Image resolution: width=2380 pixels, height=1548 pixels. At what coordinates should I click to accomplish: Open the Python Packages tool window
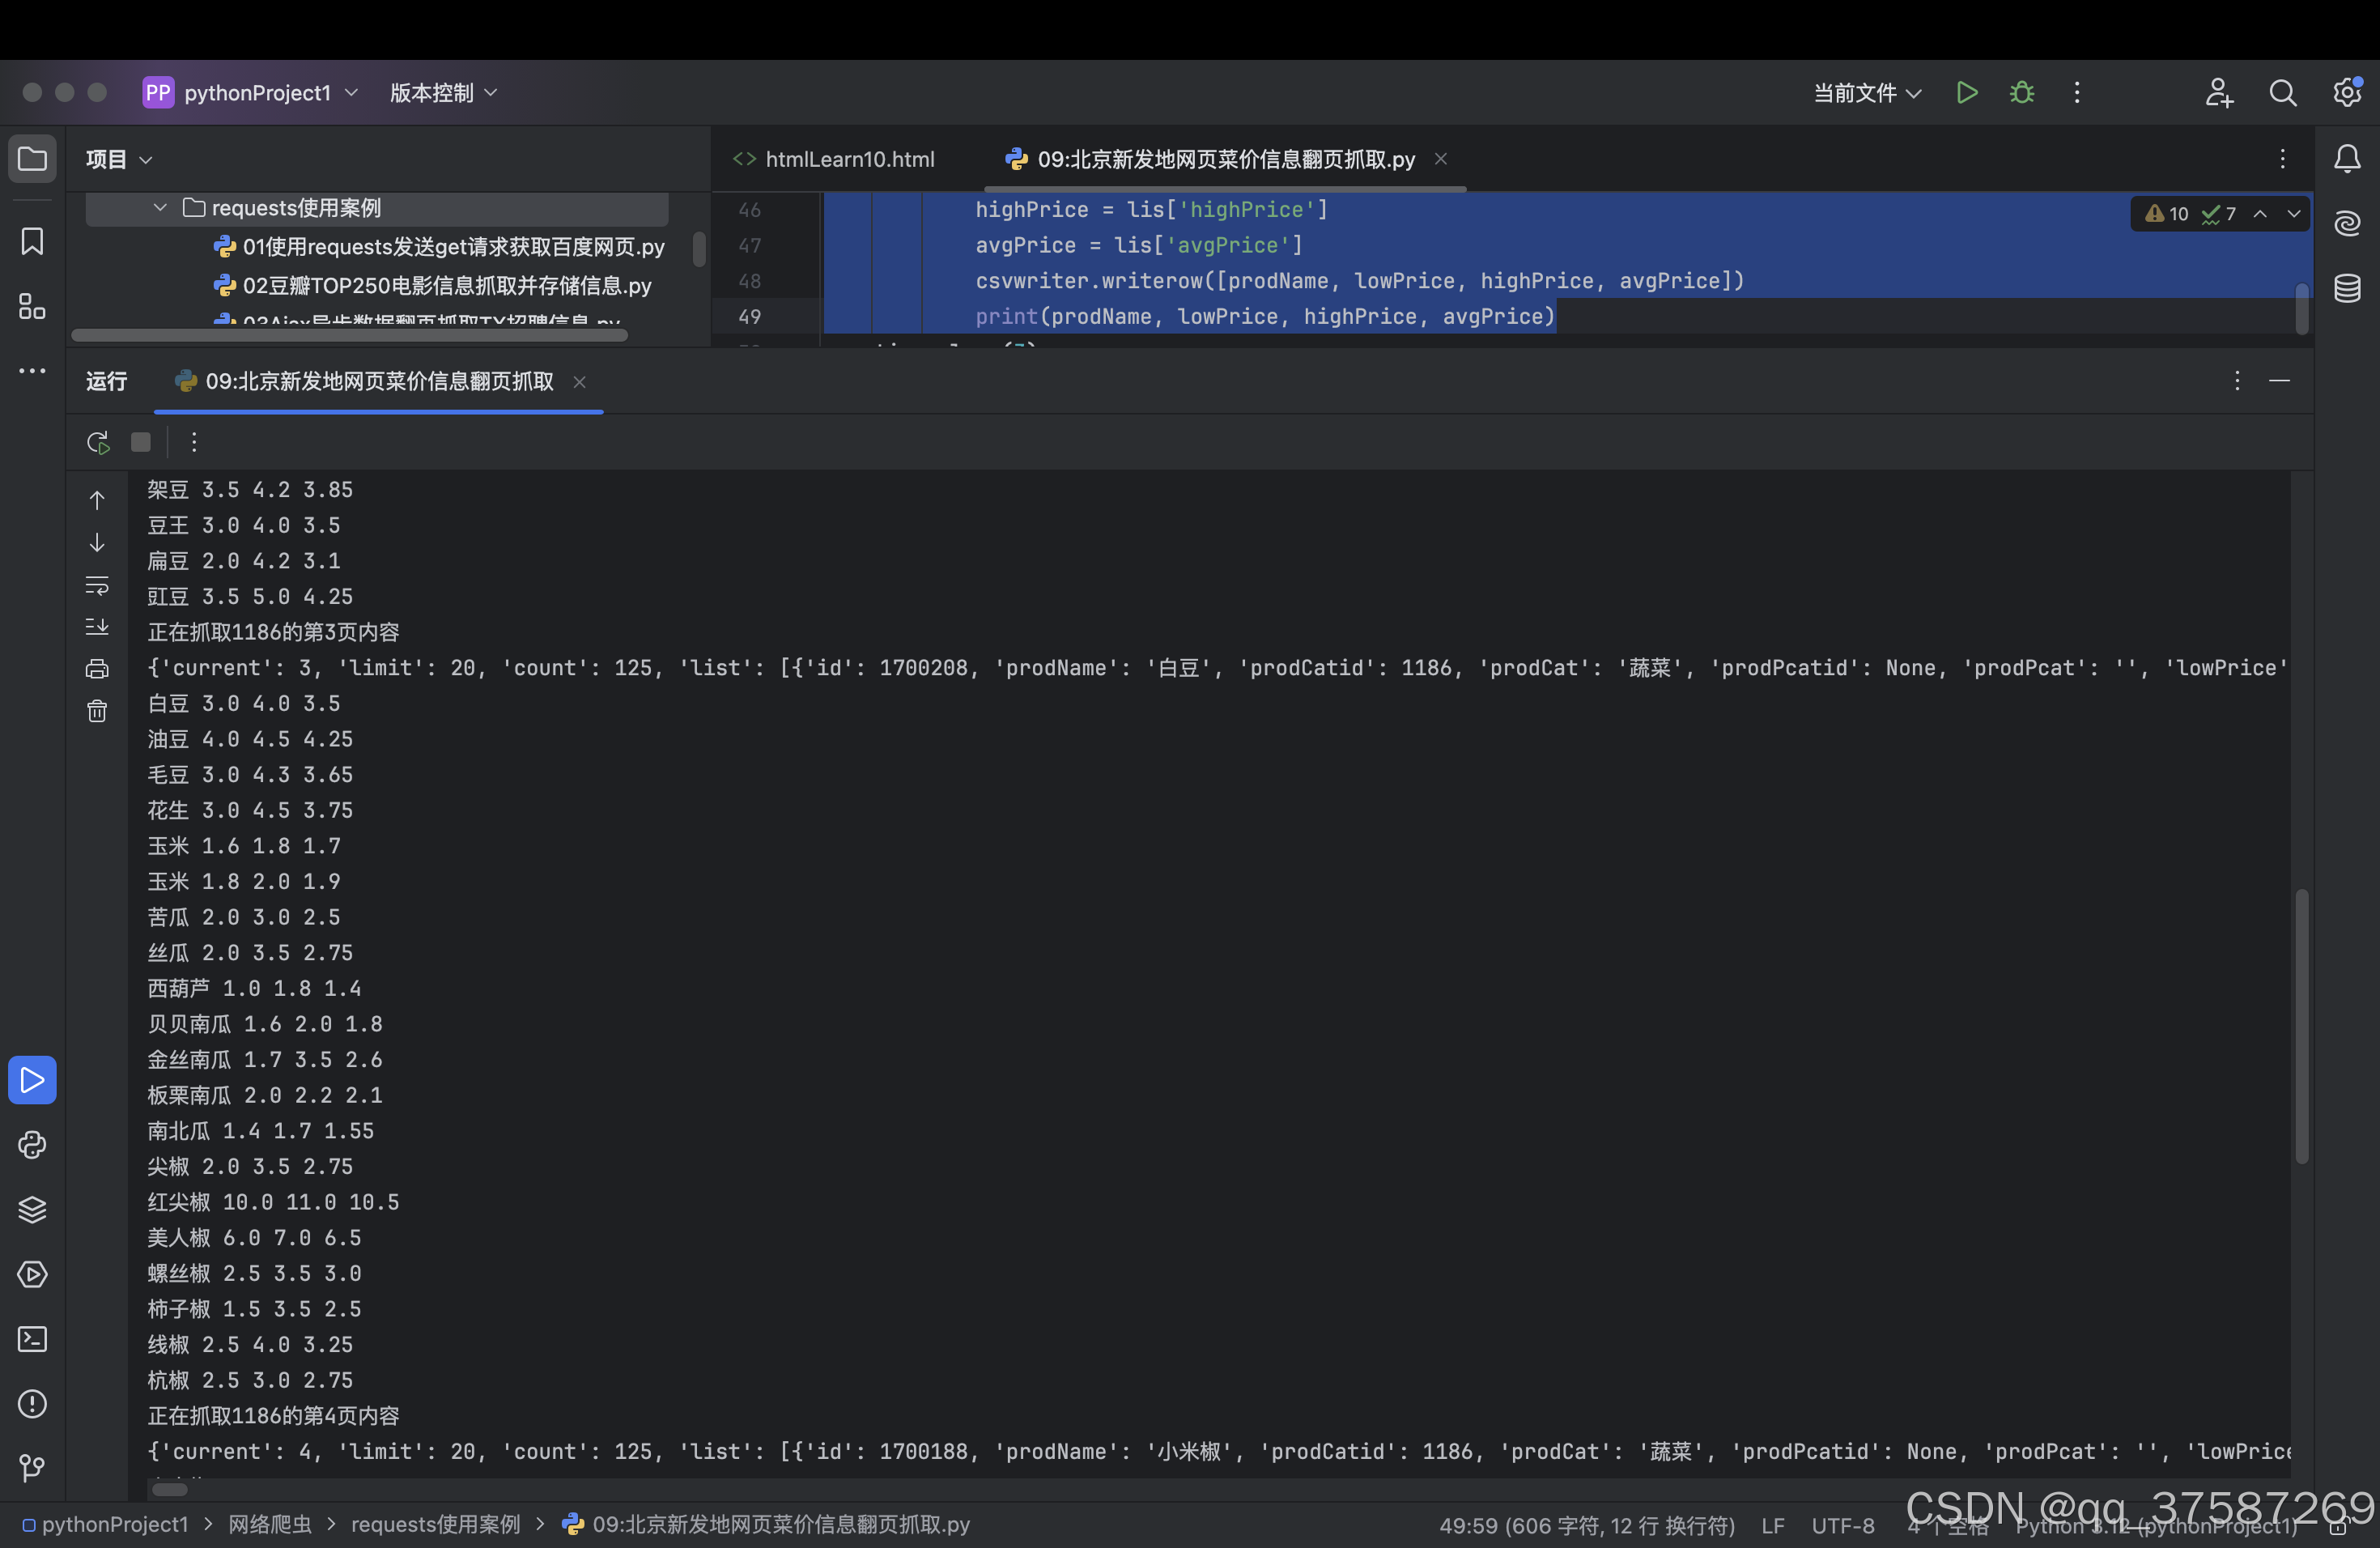pos(32,1210)
